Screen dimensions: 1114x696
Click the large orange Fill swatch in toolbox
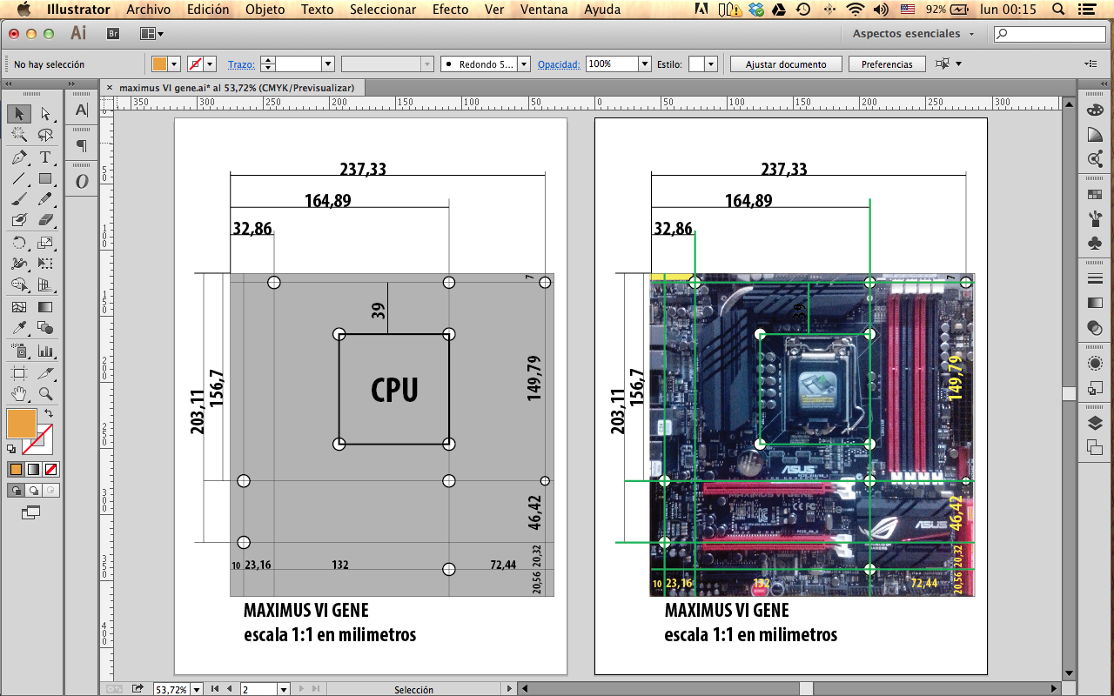coord(22,424)
